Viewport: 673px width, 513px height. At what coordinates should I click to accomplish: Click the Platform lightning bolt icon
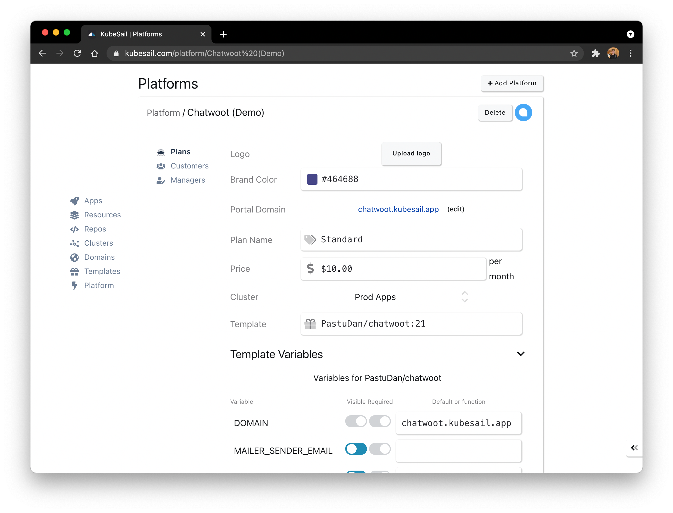point(74,286)
